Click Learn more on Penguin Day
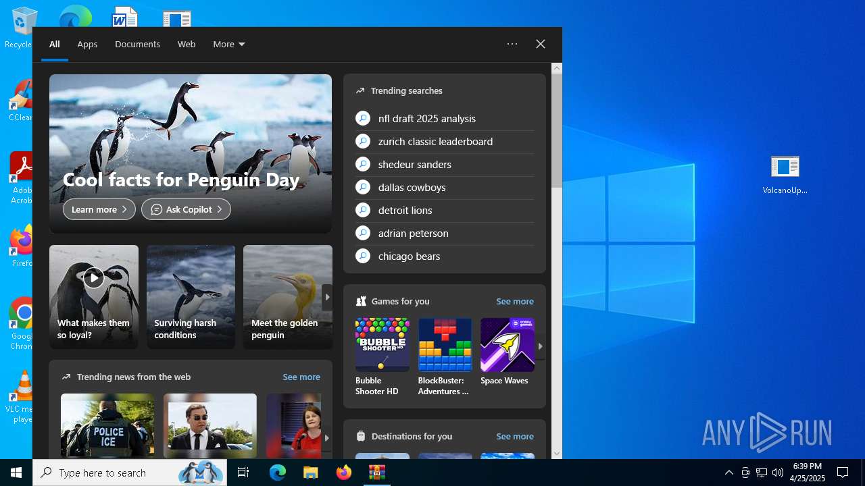This screenshot has width=865, height=486. [x=99, y=209]
